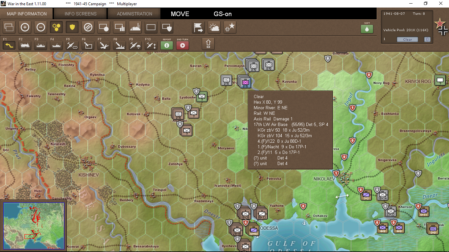Click the NIKOLAEV city label
Screen dimensions: 449x252
[324, 179]
